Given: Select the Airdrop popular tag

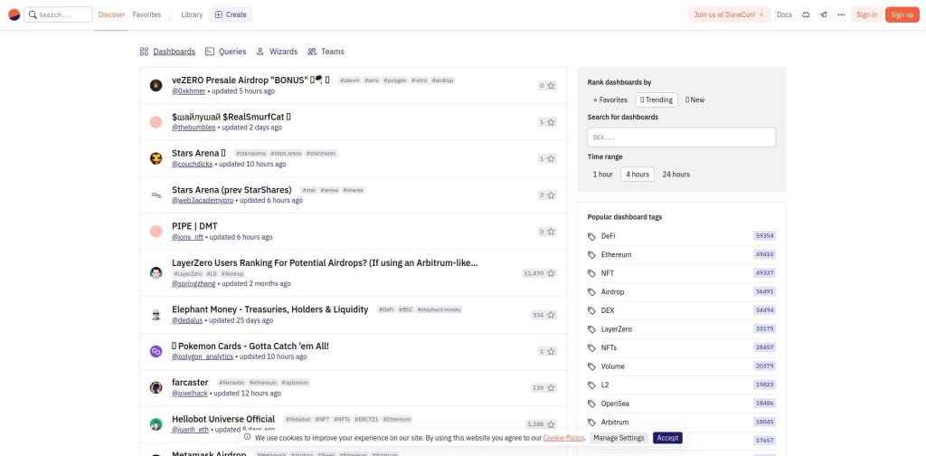Looking at the screenshot, I should coord(612,292).
